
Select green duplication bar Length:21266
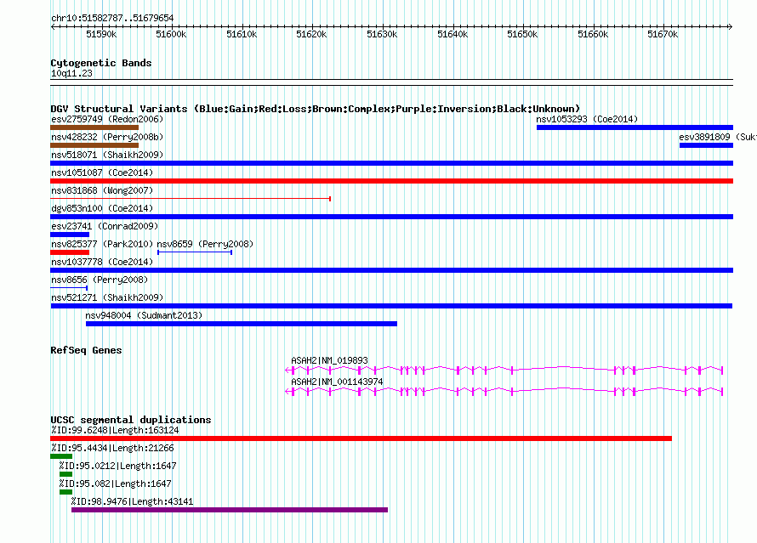[61, 456]
